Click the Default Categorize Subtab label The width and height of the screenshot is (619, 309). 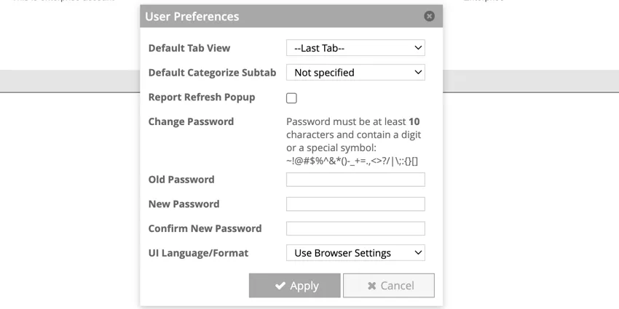[212, 73]
